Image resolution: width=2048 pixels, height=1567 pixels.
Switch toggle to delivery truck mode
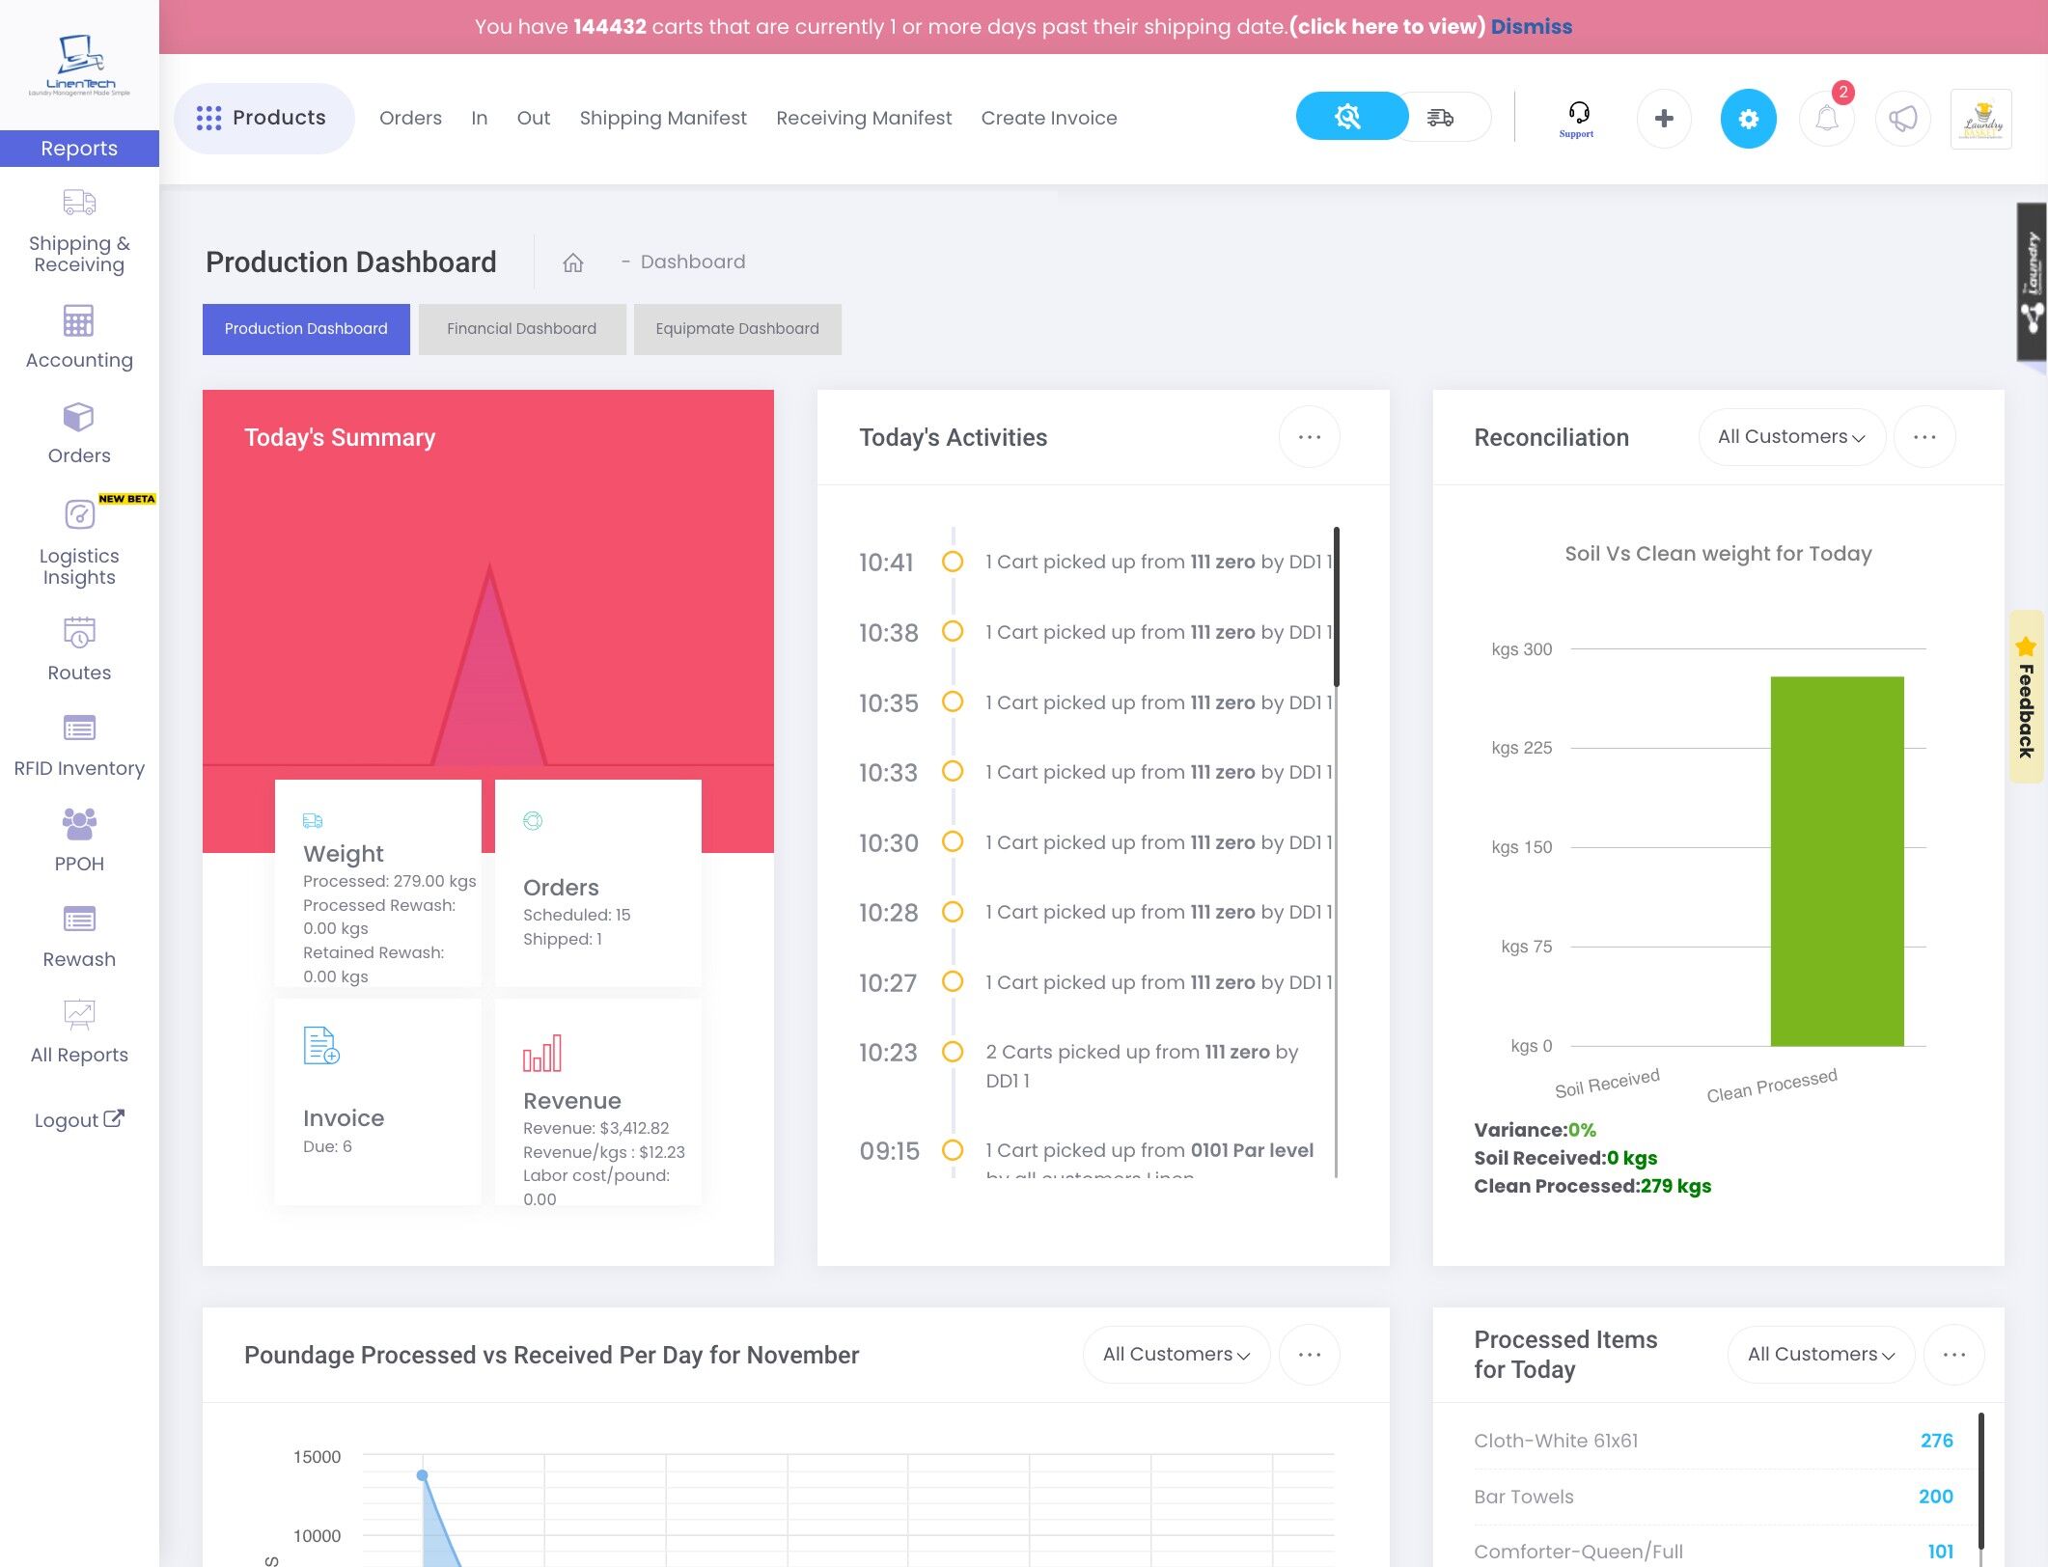point(1441,117)
